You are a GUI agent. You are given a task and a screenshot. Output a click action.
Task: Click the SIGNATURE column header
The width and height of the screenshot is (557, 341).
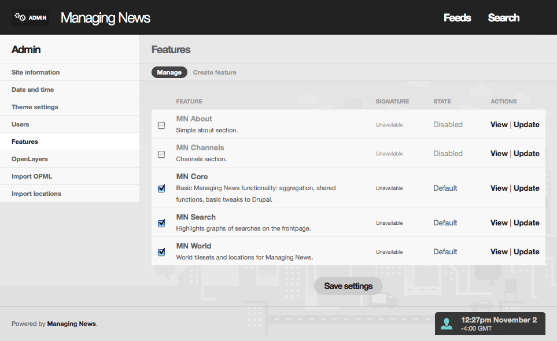[x=392, y=102]
